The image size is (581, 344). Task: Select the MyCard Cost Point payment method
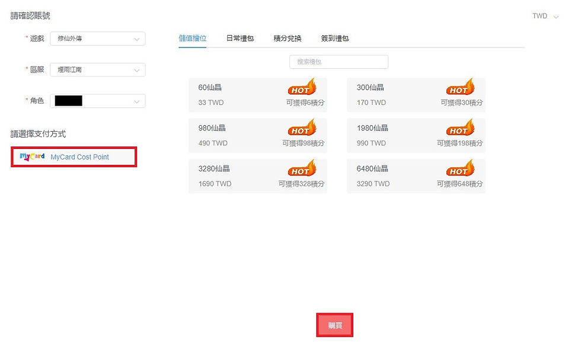tap(74, 157)
